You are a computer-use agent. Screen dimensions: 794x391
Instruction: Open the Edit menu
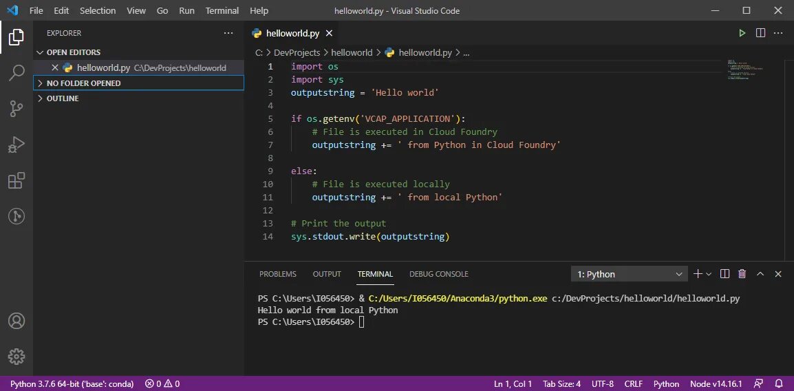[x=61, y=10]
